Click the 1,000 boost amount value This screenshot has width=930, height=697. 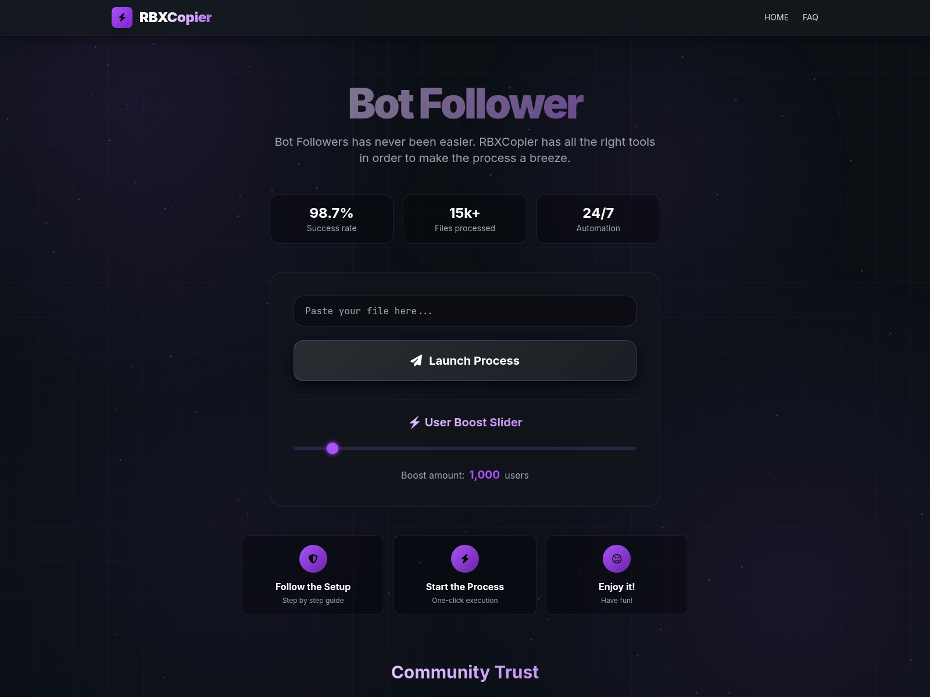click(484, 475)
